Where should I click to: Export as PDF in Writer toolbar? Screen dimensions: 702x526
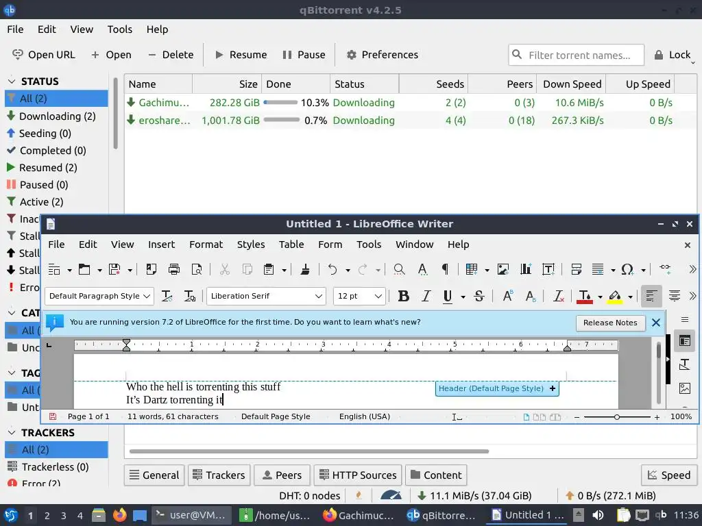[x=152, y=269]
